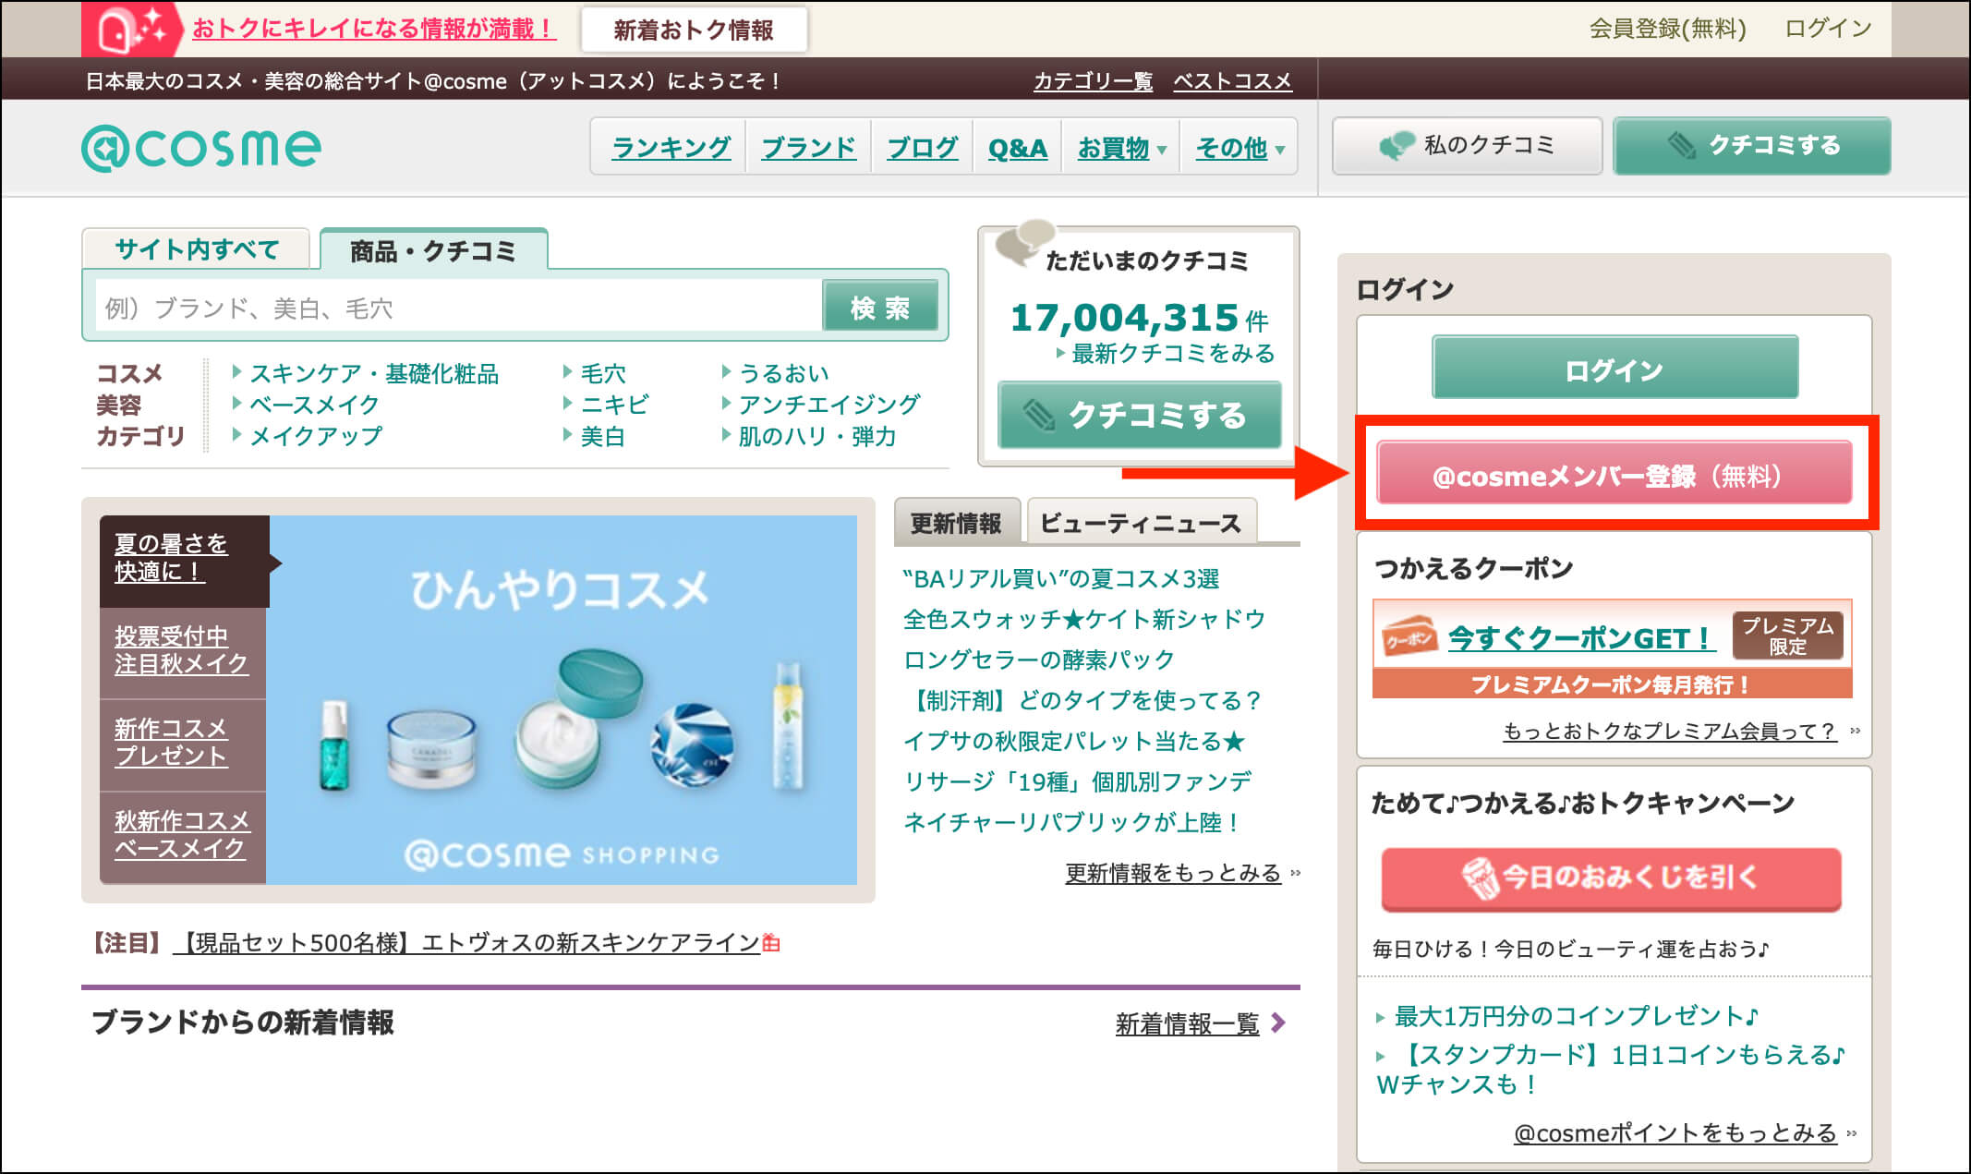The height and width of the screenshot is (1174, 1971).
Task: Switch to the サイト内すべて search tab
Action: click(197, 249)
